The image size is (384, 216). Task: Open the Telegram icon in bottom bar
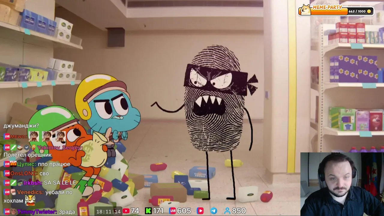[x=214, y=211]
